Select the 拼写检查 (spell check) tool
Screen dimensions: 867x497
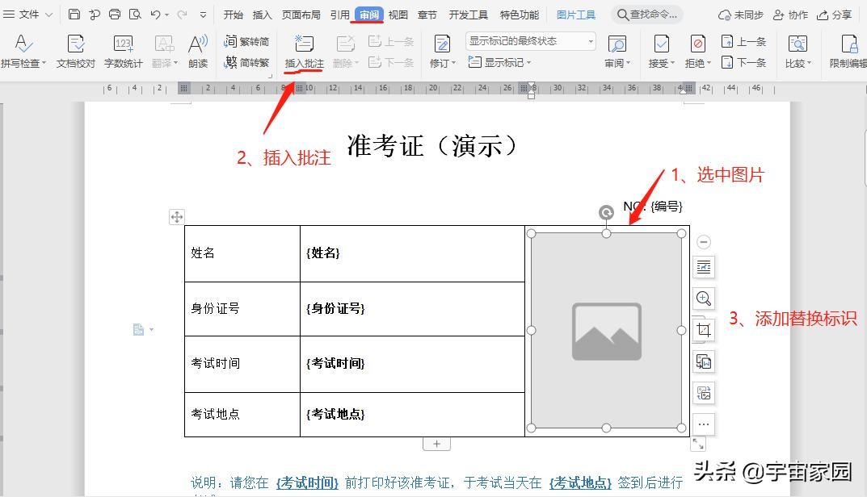click(23, 50)
